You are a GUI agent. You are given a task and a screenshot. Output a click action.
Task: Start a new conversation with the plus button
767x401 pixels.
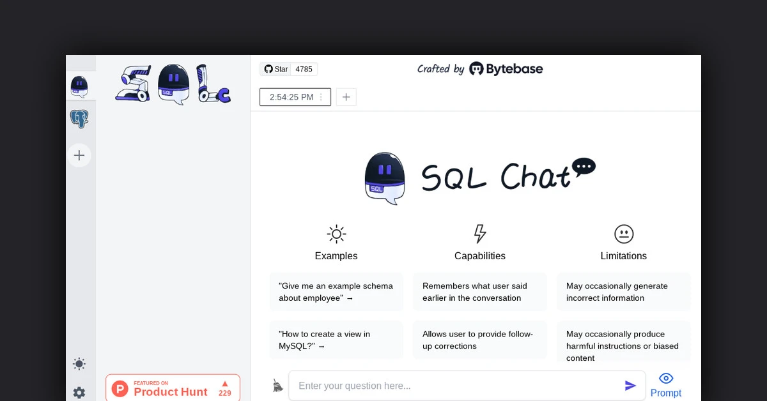point(346,96)
